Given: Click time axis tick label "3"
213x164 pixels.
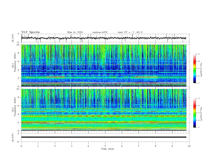Looking at the screenshot, I should click(72, 146).
